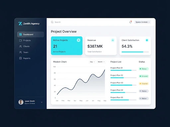Click the Modern Chart title
Viewport: 170px width, 127px height.
point(60,62)
